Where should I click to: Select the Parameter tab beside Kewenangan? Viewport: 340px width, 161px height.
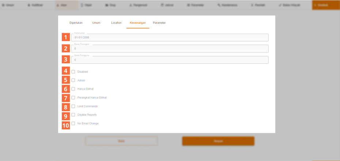tap(159, 23)
